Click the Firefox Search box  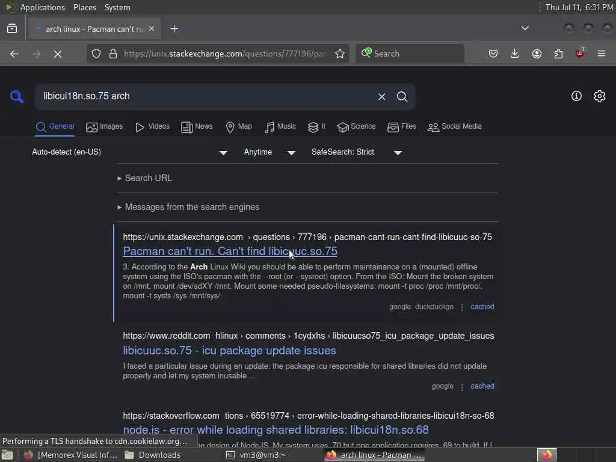(x=410, y=54)
